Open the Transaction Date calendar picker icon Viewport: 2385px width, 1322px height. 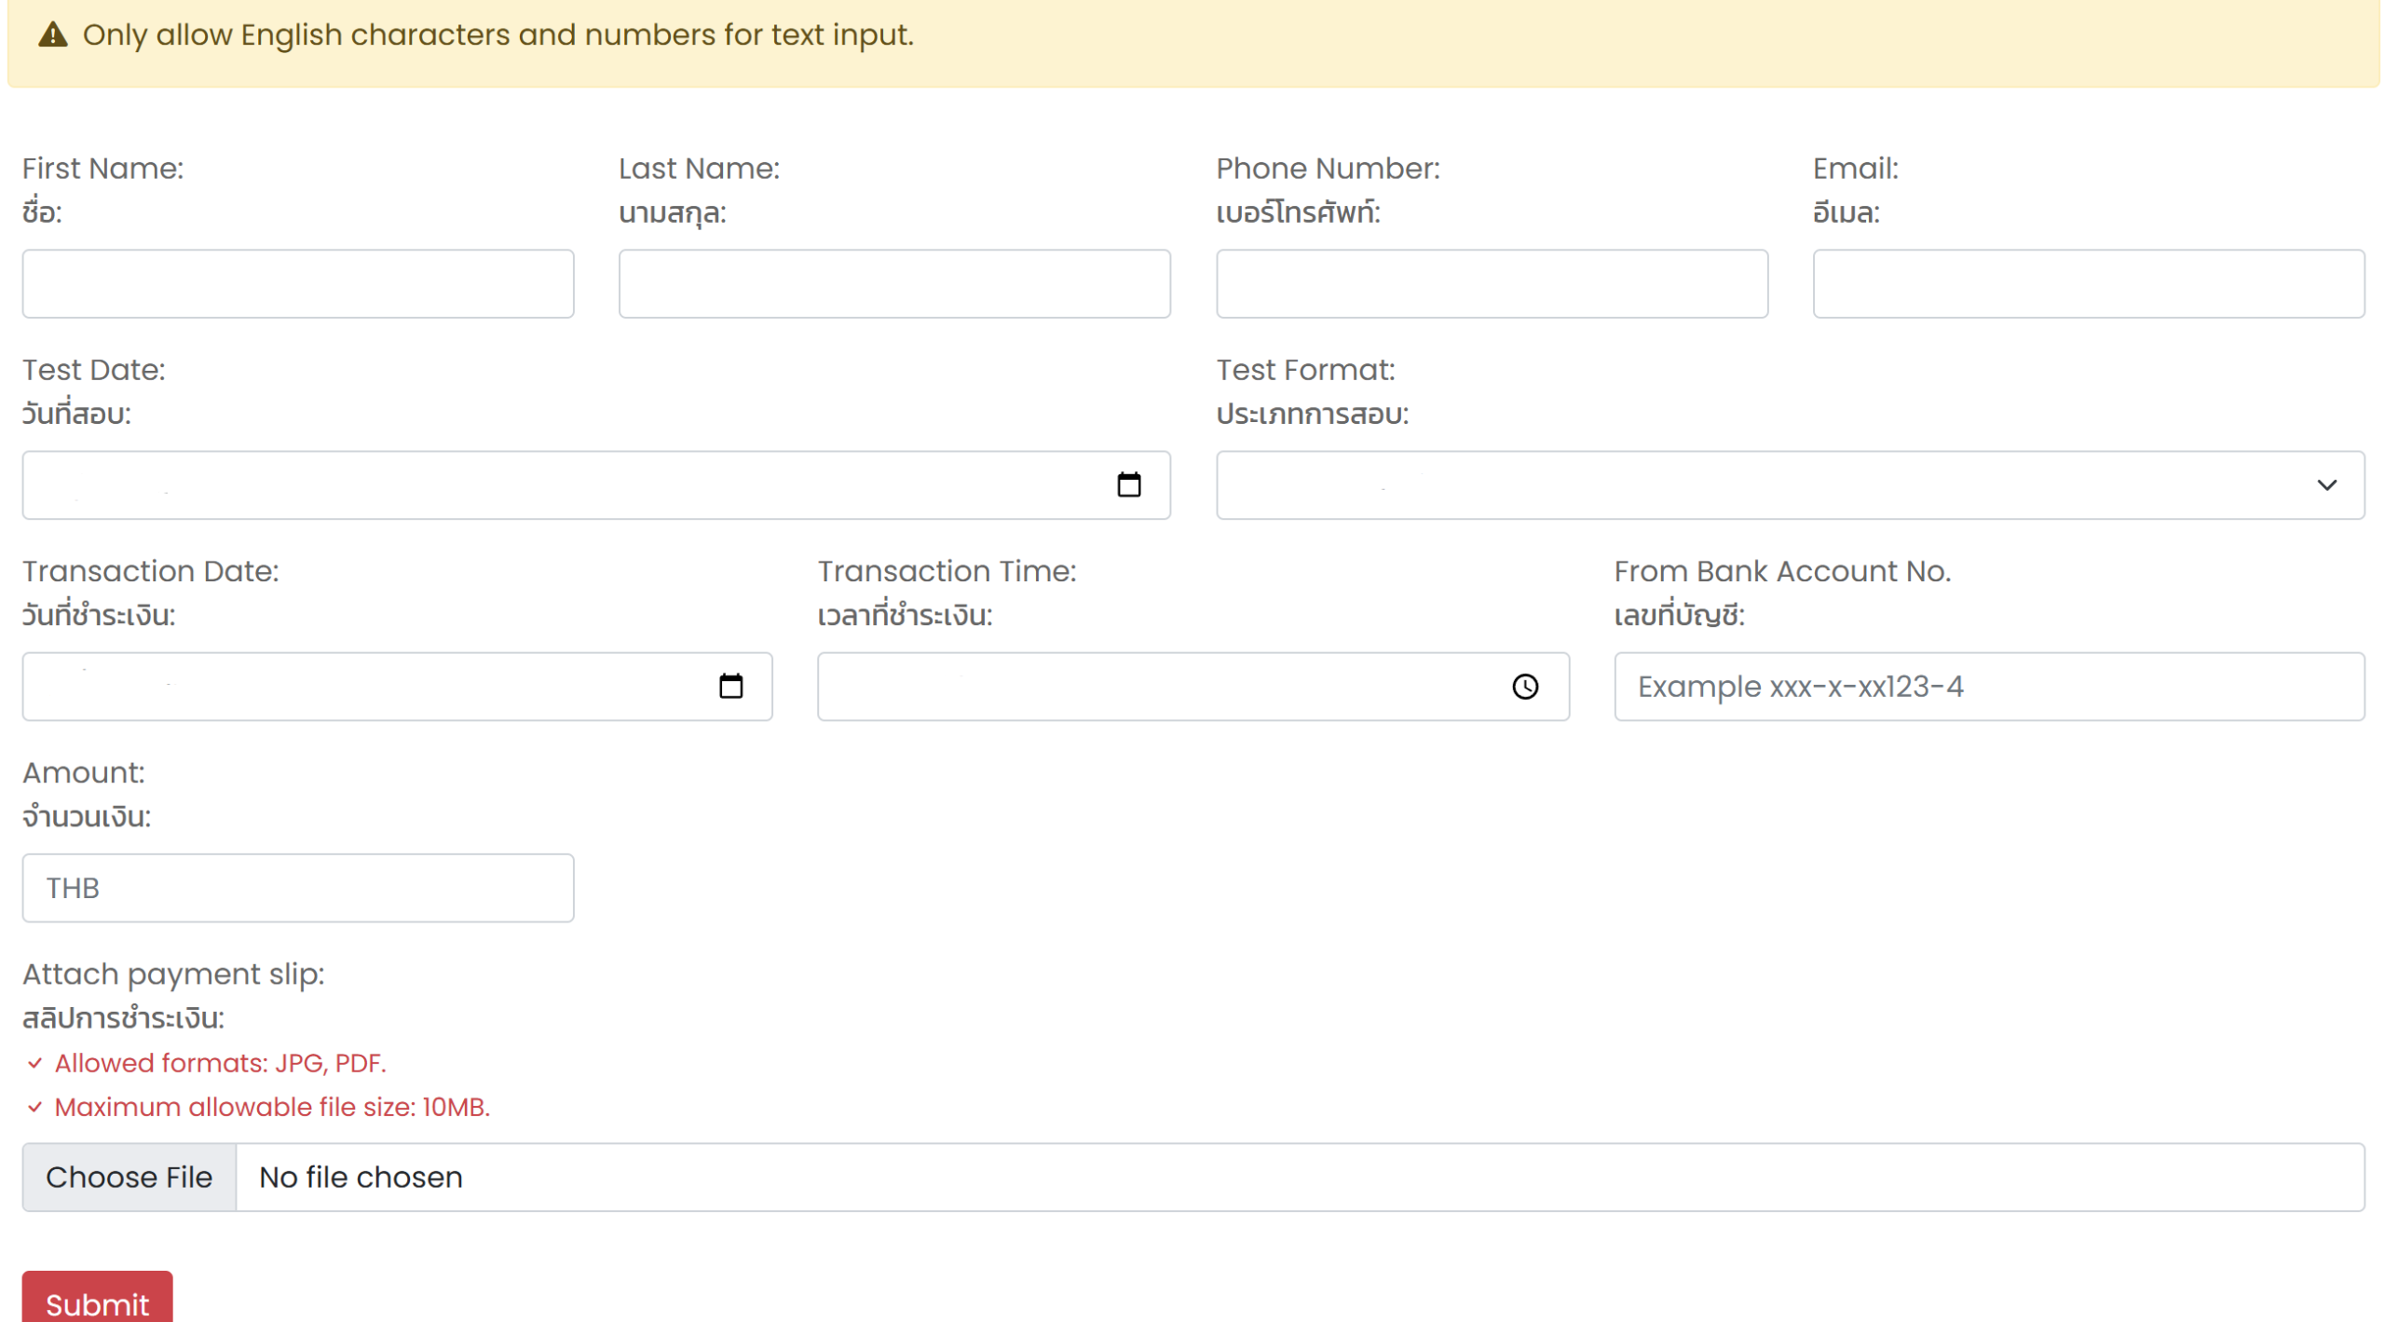pos(730,687)
